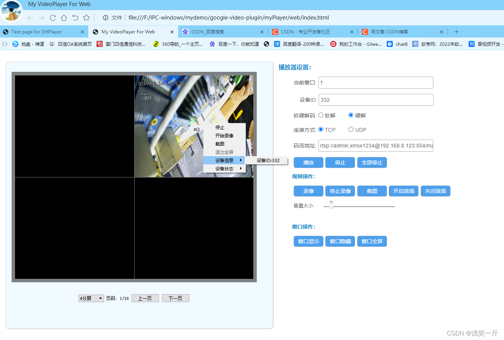
Task: Select the 硬解 hardware decoding radio
Action: click(351, 115)
